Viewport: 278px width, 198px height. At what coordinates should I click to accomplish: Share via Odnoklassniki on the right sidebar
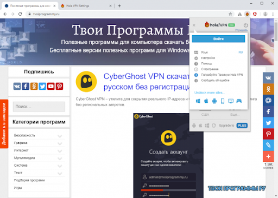(x=268, y=89)
